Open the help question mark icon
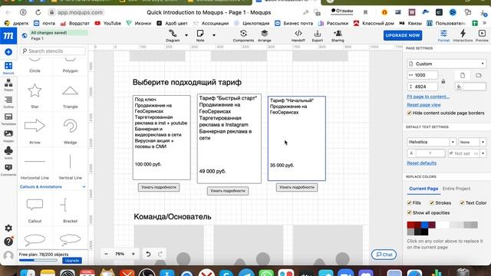Viewport: 491px width, 276px height. pyautogui.click(x=8, y=242)
